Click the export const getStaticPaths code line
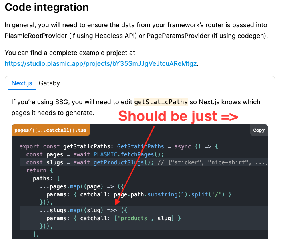This screenshot has width=281, height=239. click(x=118, y=146)
